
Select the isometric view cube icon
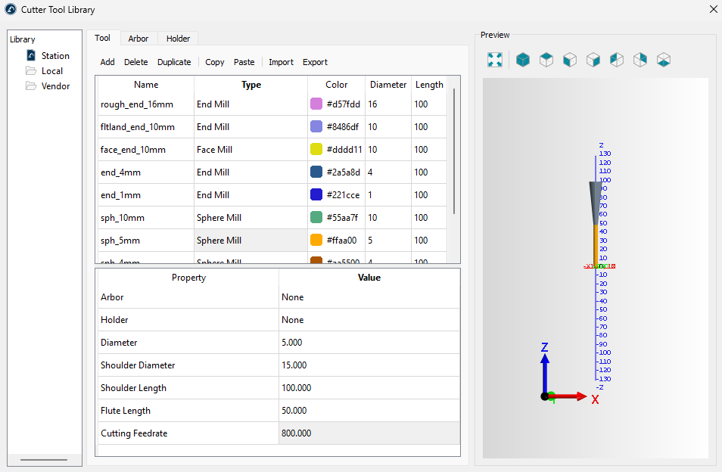pyautogui.click(x=522, y=60)
